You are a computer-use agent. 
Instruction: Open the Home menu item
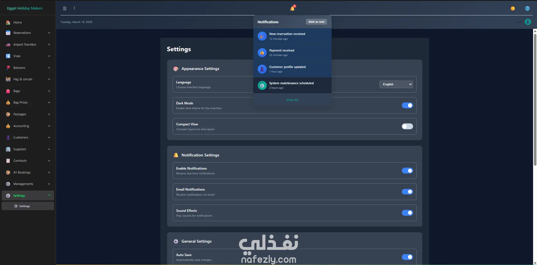click(28, 22)
